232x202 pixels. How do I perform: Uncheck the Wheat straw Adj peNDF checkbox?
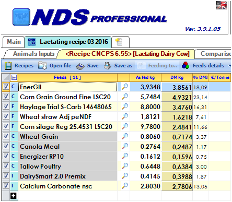click(6, 116)
